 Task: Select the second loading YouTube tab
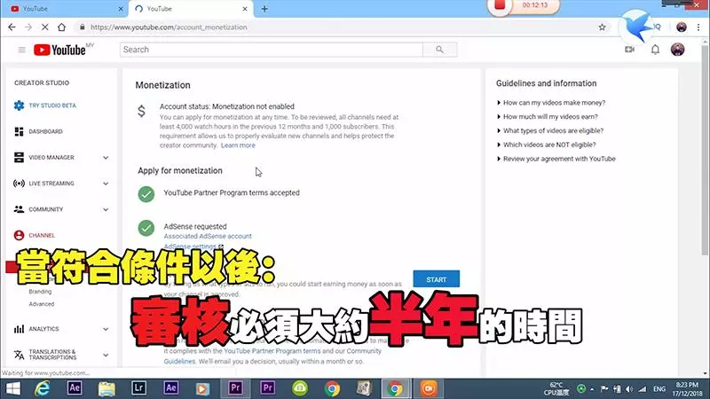190,9
